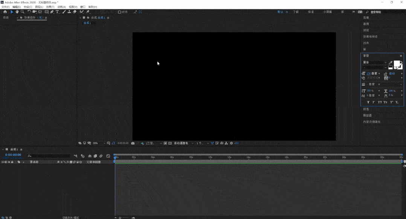Enable the 对齐 snapping checkbox
Image resolution: width=406 pixels, height=219 pixels.
(119, 12)
